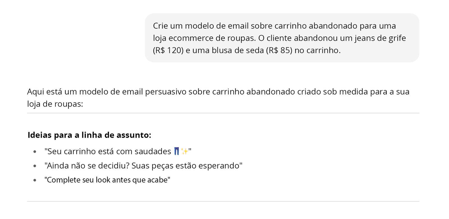This screenshot has height=219, width=449.
Task: Click the heading "Ideias para a linha de assunto:"
Action: 89,135
